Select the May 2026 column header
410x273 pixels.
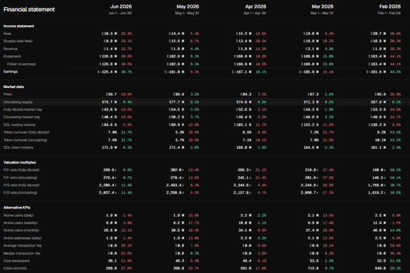(188, 7)
